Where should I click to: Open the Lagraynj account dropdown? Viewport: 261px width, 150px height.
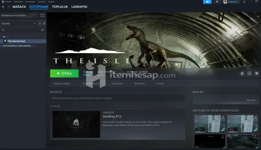pos(232,2)
